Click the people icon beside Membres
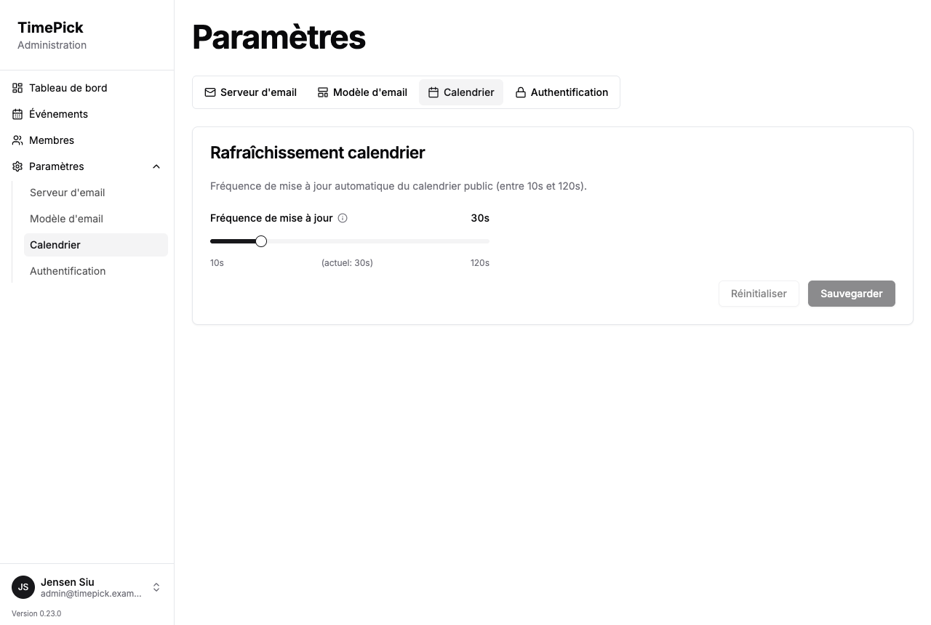 [17, 140]
